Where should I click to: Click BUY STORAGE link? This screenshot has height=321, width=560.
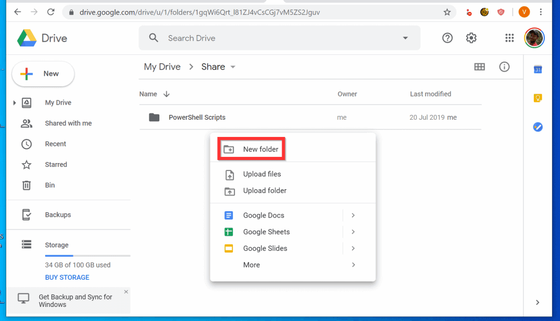[x=67, y=277]
